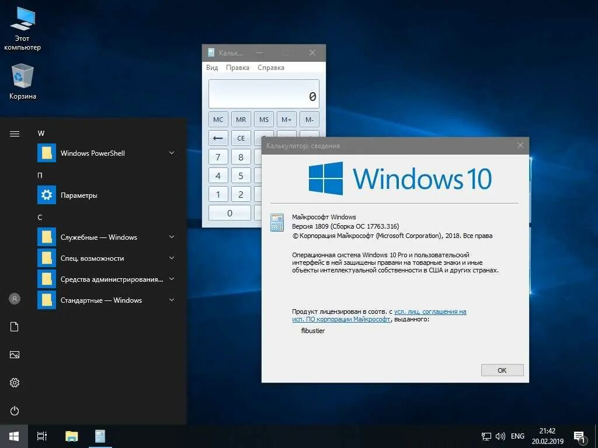
Task: Expand the Служебные — Windows folder
Action: click(x=171, y=237)
